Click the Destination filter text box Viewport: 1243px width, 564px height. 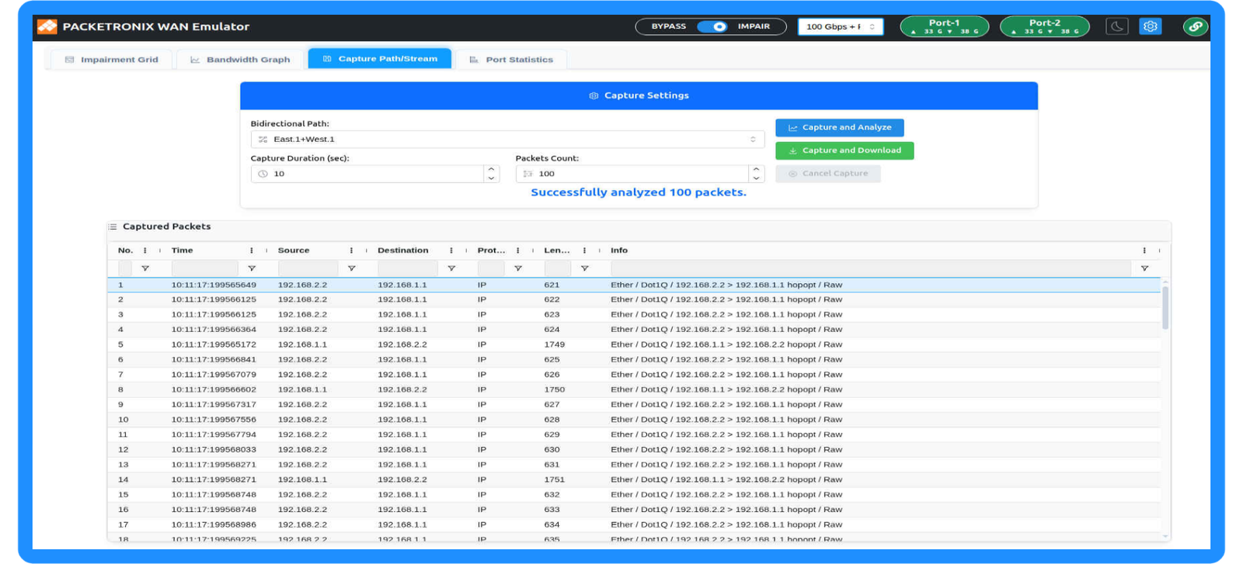tap(408, 268)
